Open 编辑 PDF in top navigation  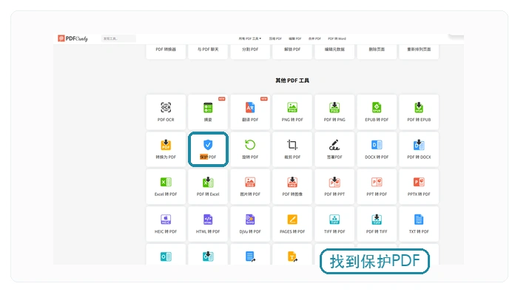pos(295,38)
